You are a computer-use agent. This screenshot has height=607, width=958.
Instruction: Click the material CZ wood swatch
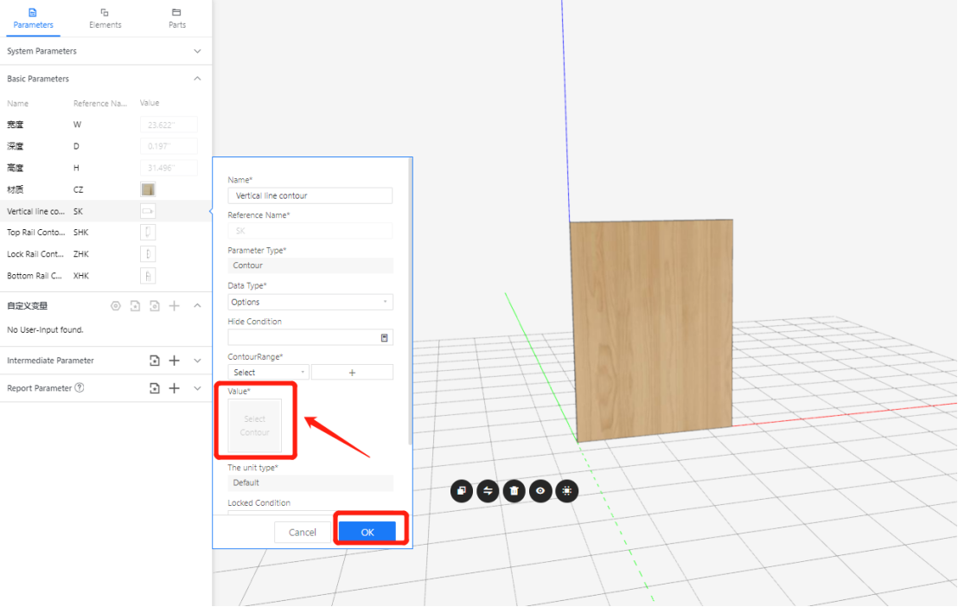148,189
